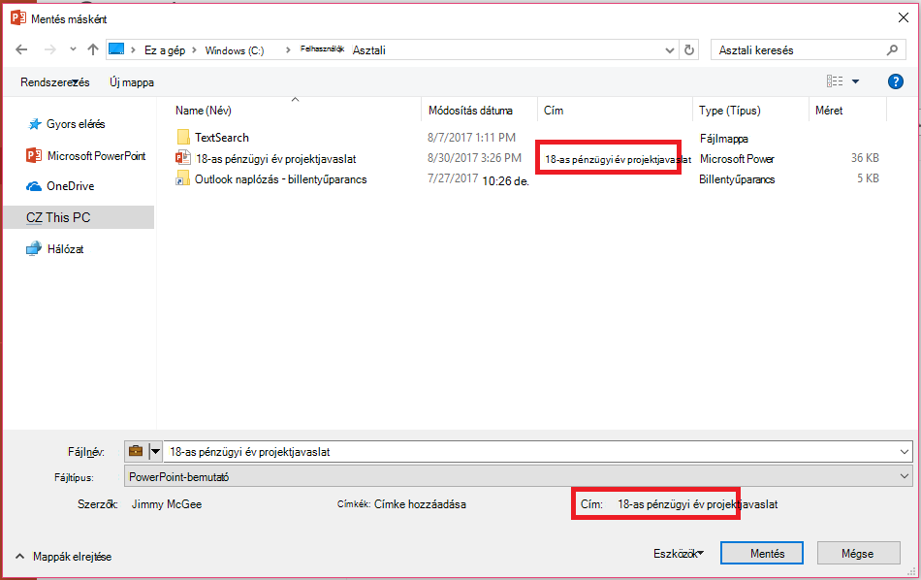Click the Mentés save button
Viewport: 921px width, 580px height.
(762, 553)
